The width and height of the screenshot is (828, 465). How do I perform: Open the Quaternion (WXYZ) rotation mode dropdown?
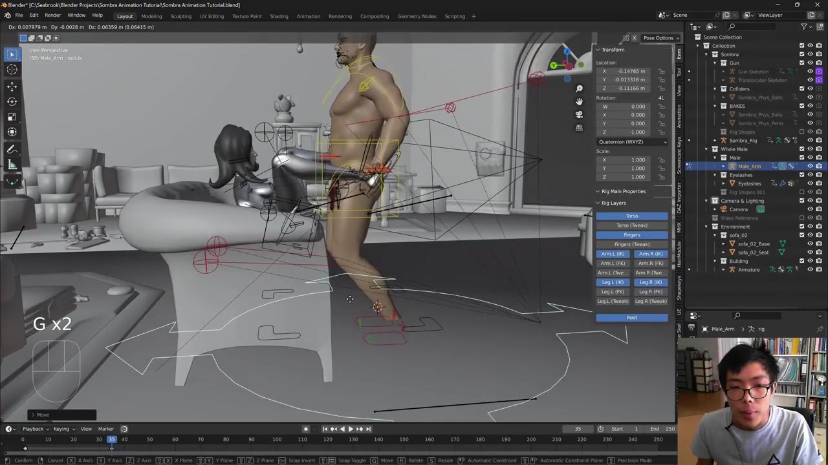[632, 142]
